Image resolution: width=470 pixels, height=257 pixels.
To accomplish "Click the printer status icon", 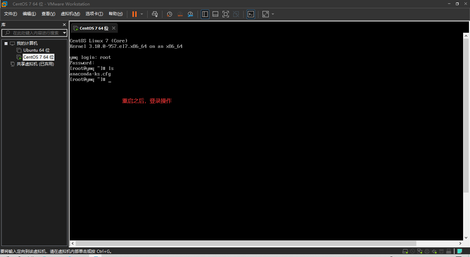I will tap(427, 251).
